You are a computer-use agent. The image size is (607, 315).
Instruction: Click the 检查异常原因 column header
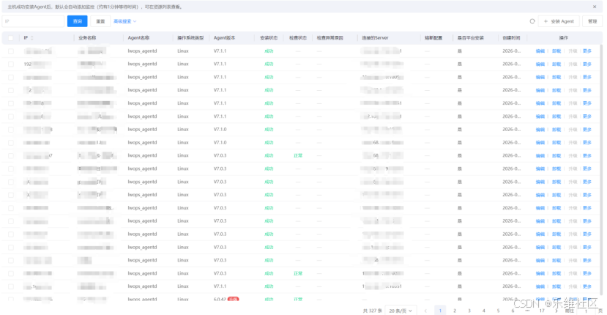pyautogui.click(x=329, y=38)
